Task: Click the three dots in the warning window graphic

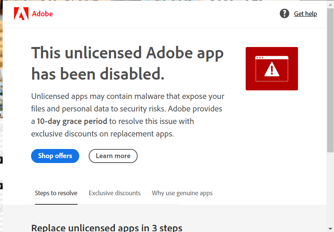Action: coord(260,58)
